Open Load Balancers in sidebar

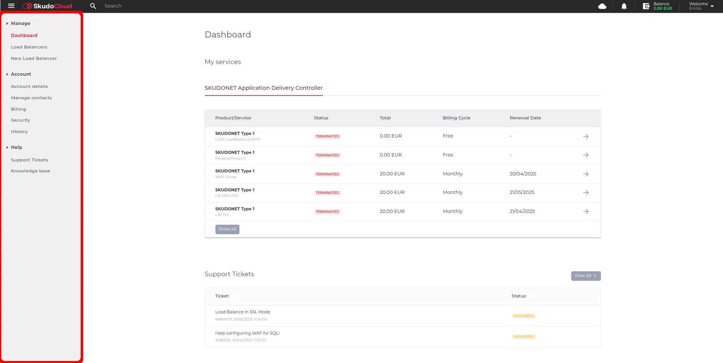pos(29,47)
